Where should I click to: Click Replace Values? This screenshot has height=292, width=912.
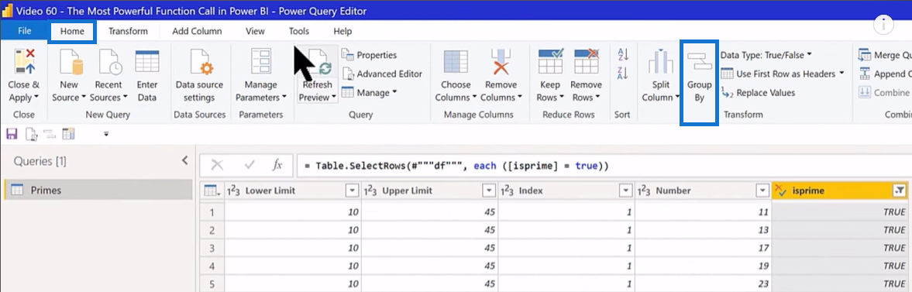coord(758,92)
